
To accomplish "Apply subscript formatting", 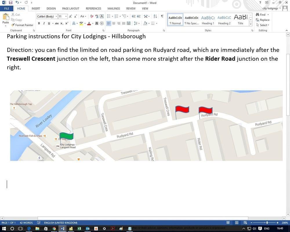I will pyautogui.click(x=62, y=23).
